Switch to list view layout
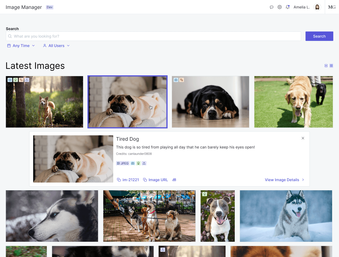The height and width of the screenshot is (257, 339). coord(326,66)
